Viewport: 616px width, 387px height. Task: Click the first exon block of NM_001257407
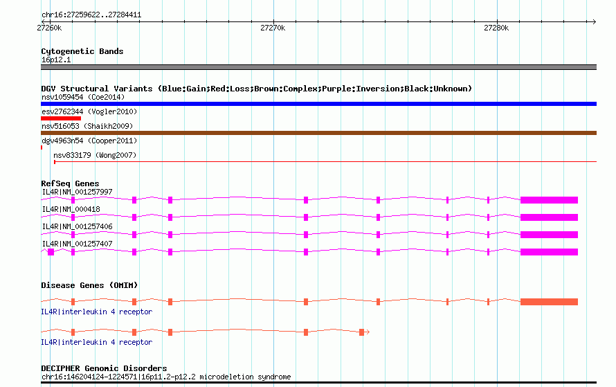click(x=51, y=252)
